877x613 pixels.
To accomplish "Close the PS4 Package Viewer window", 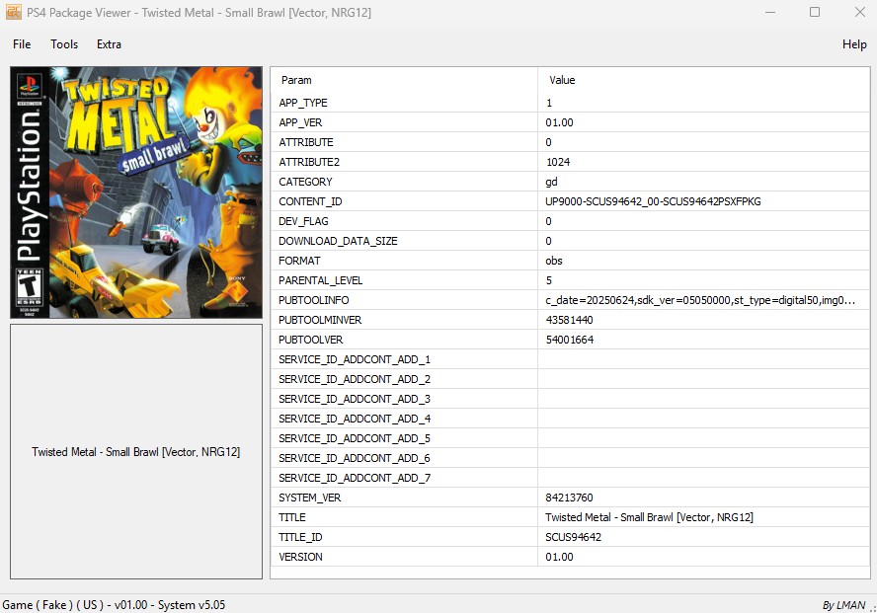I will (x=859, y=12).
